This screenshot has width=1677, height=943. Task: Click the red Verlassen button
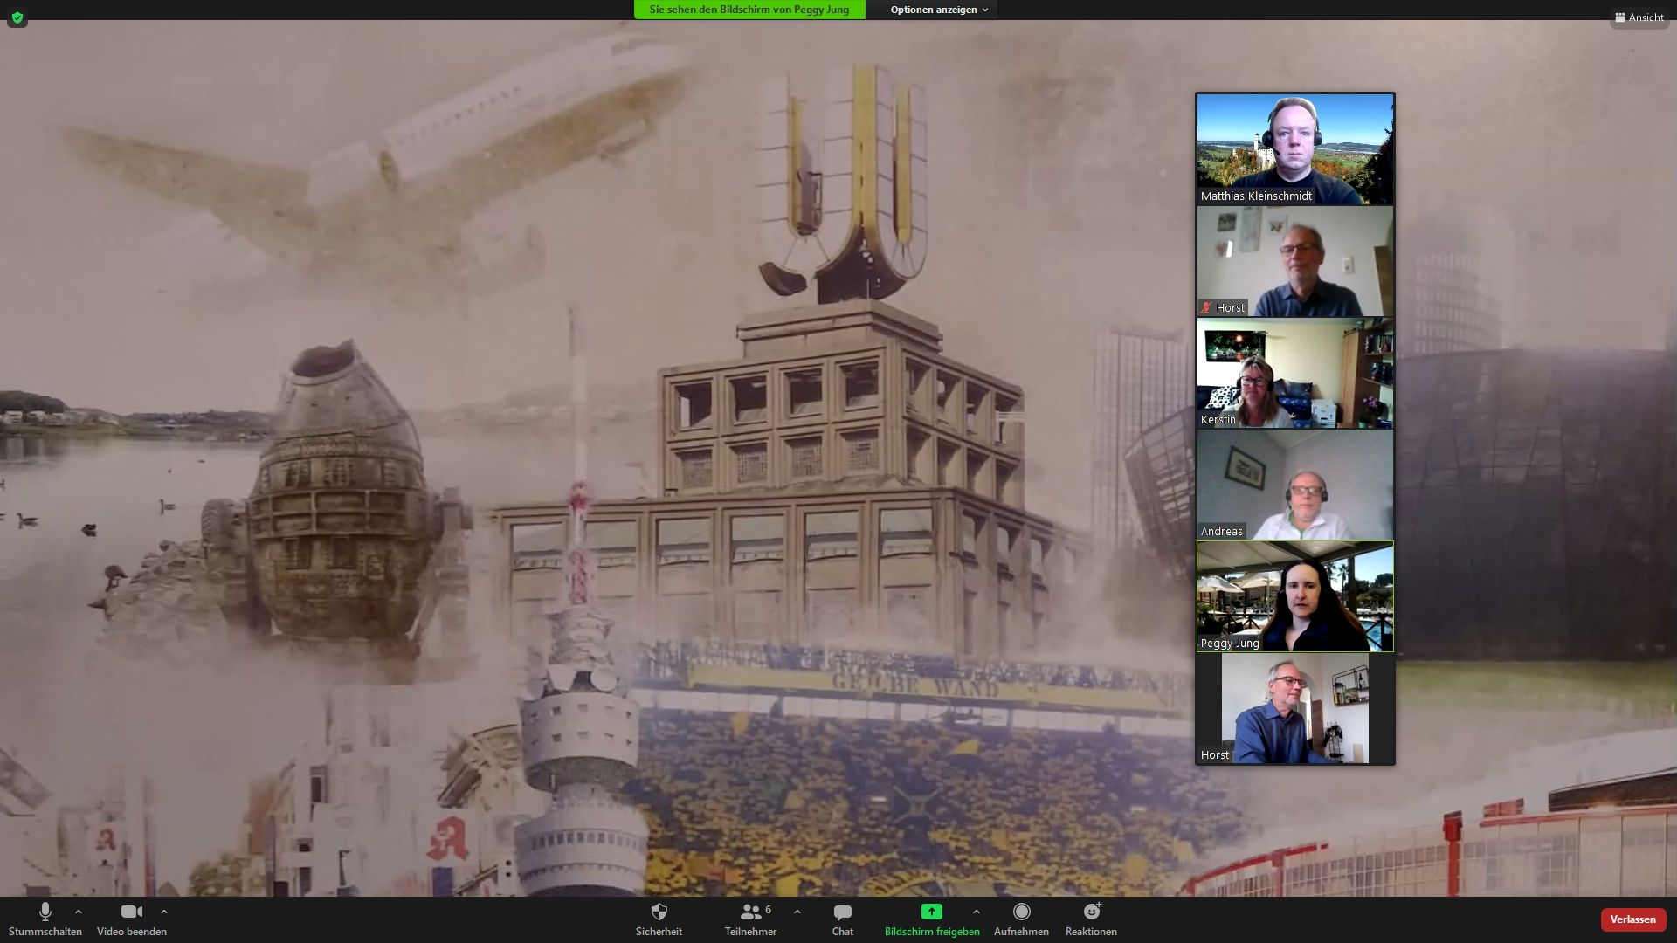(1632, 919)
